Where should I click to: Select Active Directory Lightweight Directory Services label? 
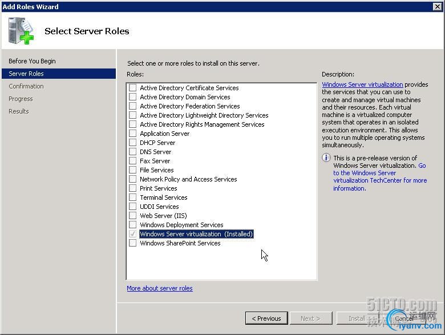pyautogui.click(x=204, y=115)
